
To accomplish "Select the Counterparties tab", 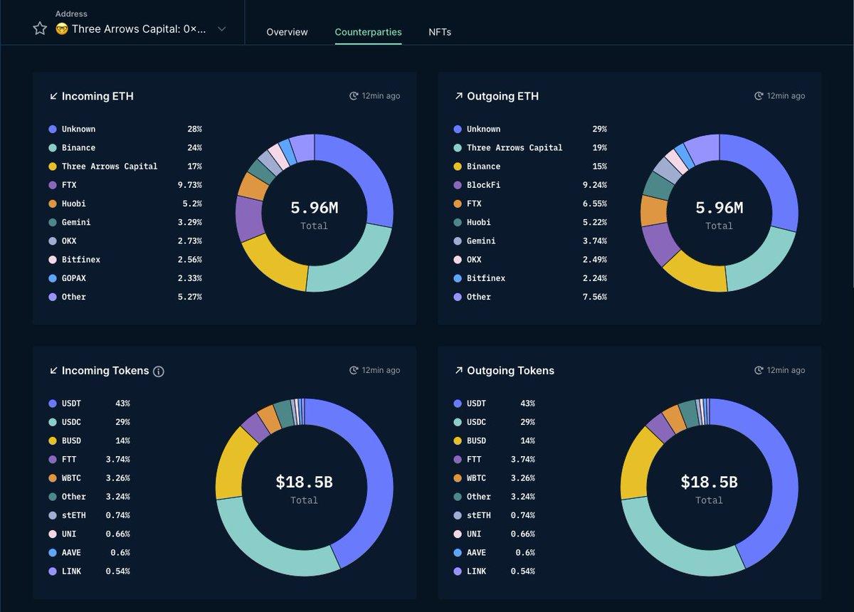I will (368, 32).
